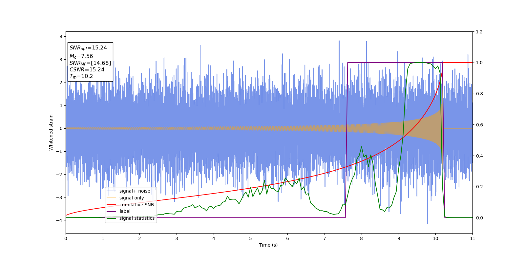Click the SNR_opt=15.24 annotation text
The height and width of the screenshot is (262, 525).
(88, 48)
